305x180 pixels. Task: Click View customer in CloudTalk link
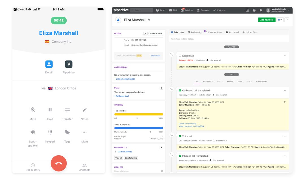point(191,126)
